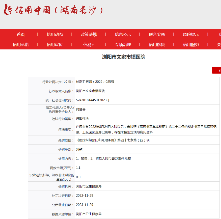The width and height of the screenshot is (221, 219).
Task: Open the 信用承诺 navigation link
Action: point(21,45)
